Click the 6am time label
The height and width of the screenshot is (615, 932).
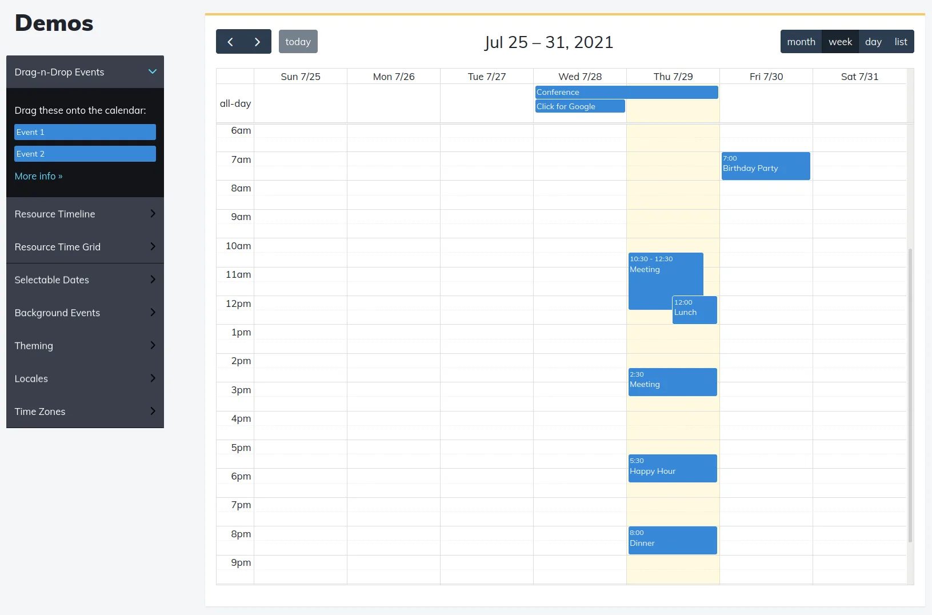pos(241,130)
